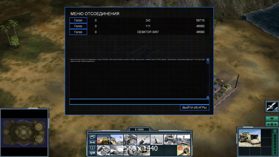Choose the Airfield build icon

183,140
